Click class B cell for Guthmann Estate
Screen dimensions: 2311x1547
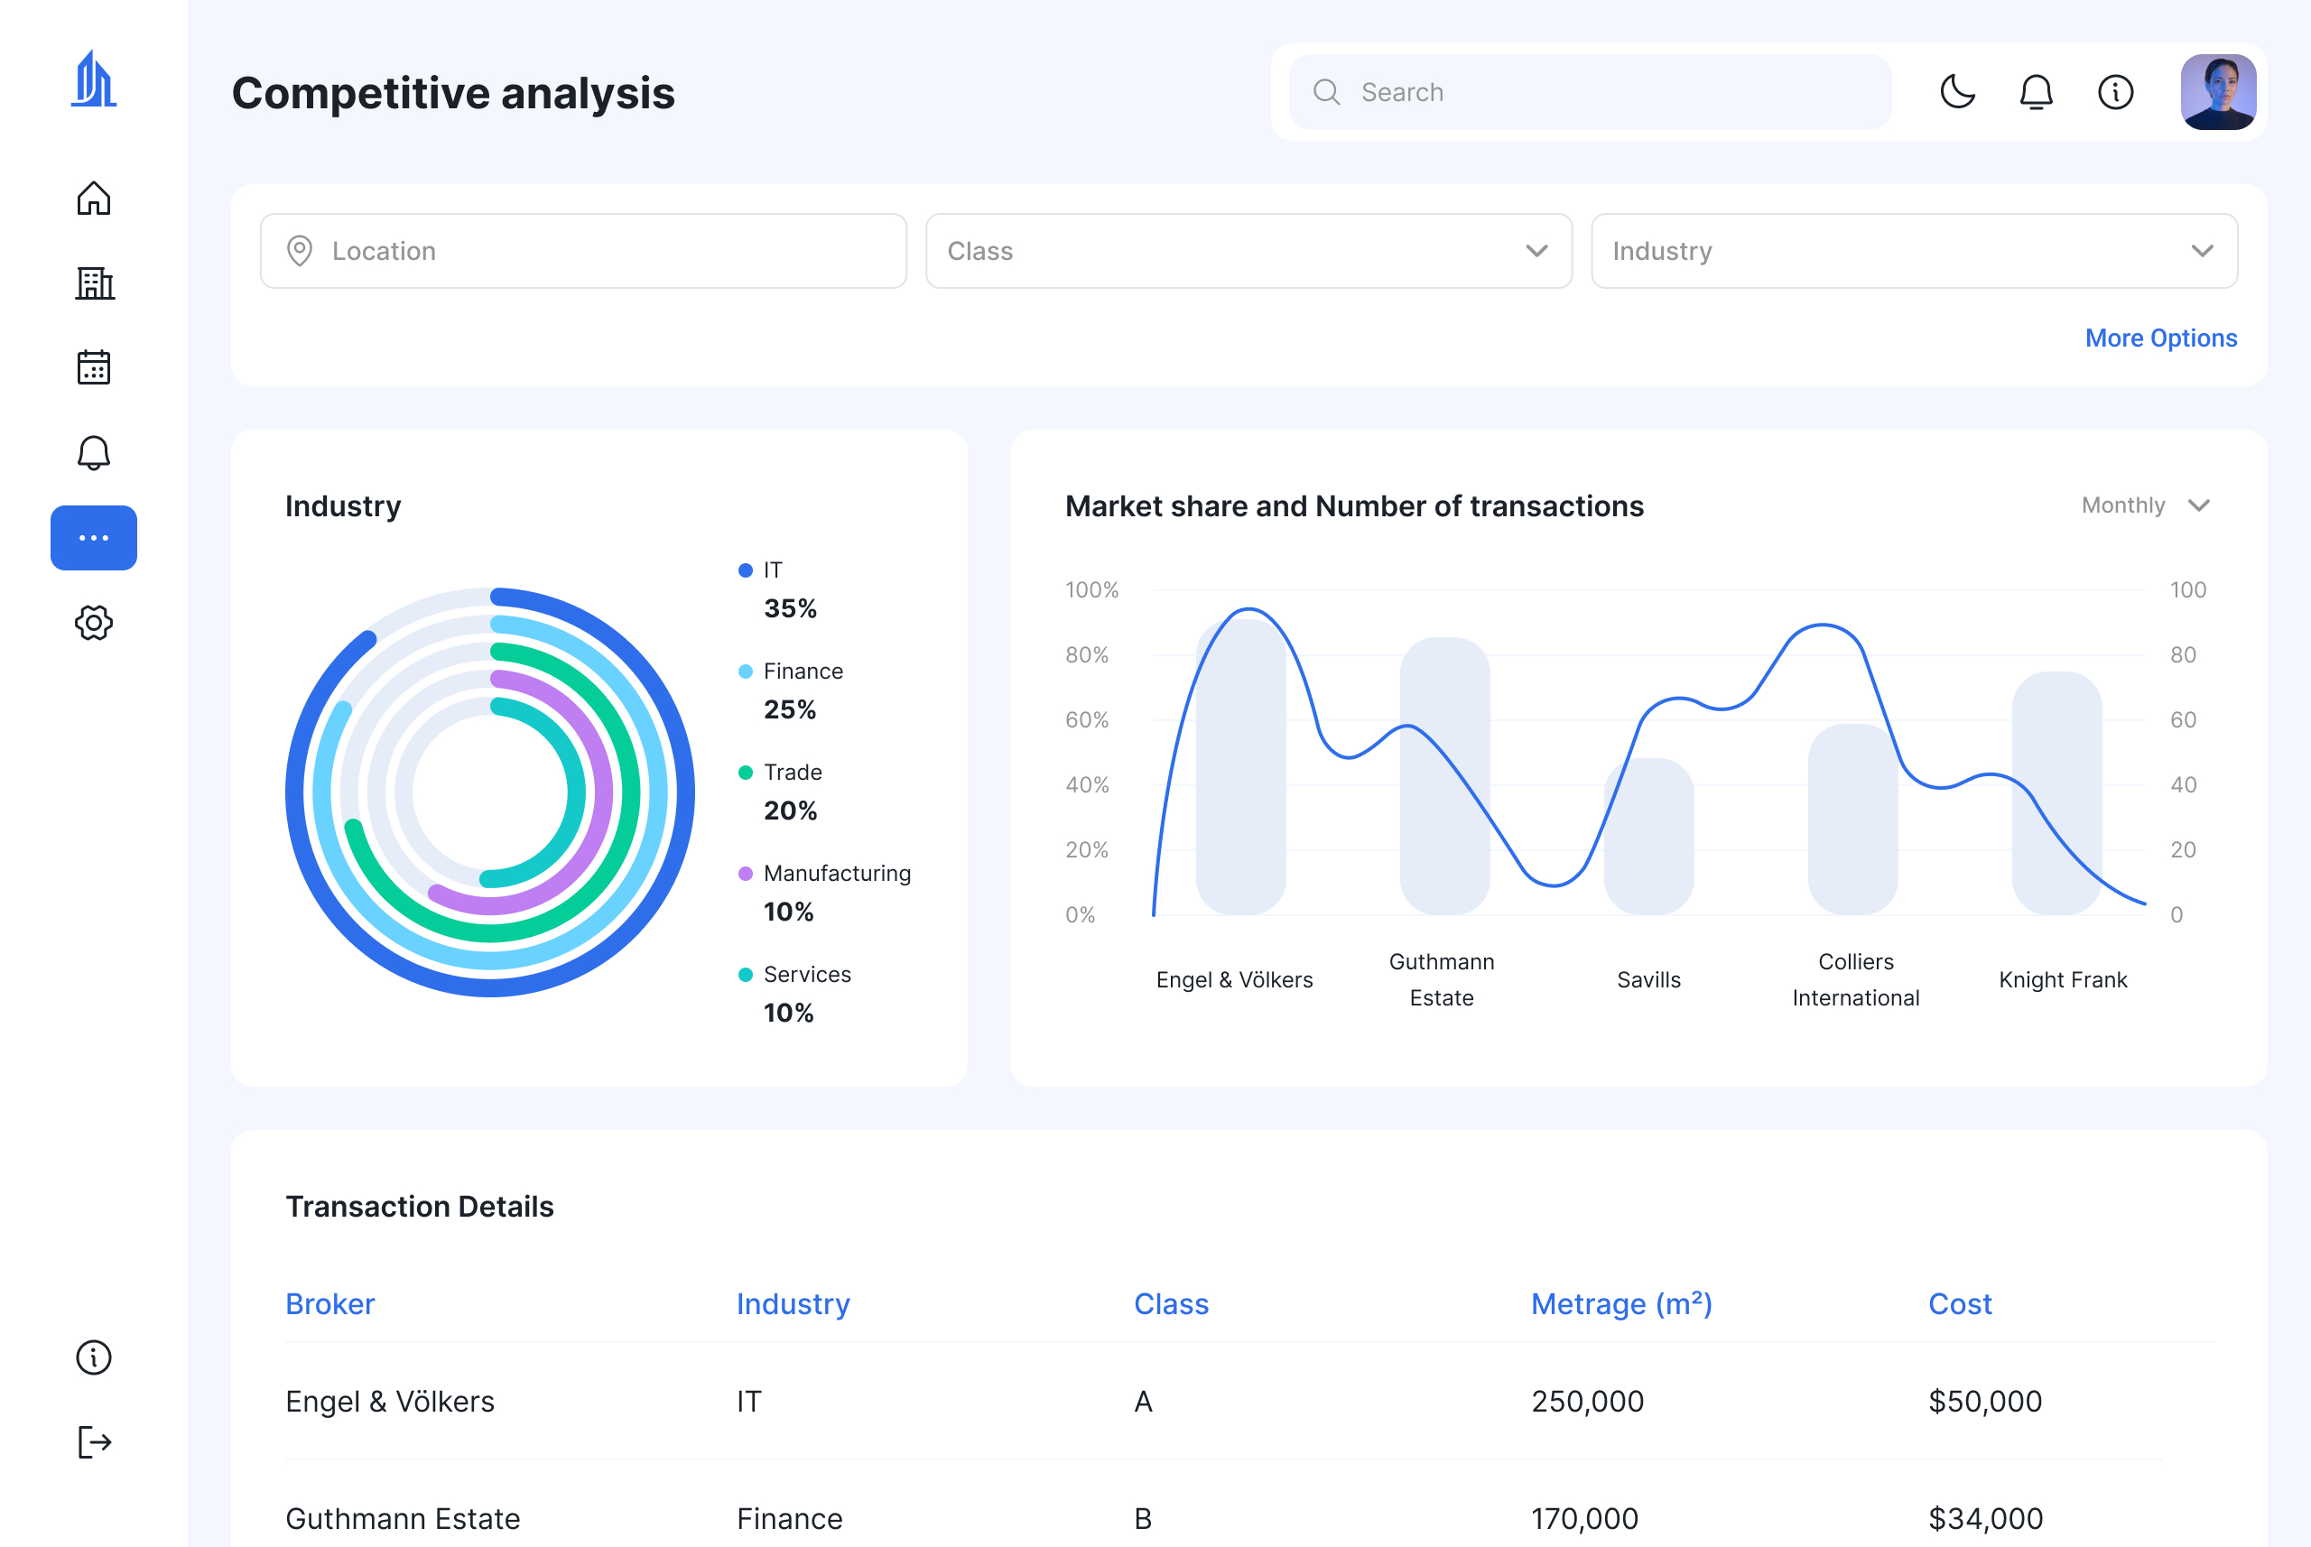tap(1143, 1518)
